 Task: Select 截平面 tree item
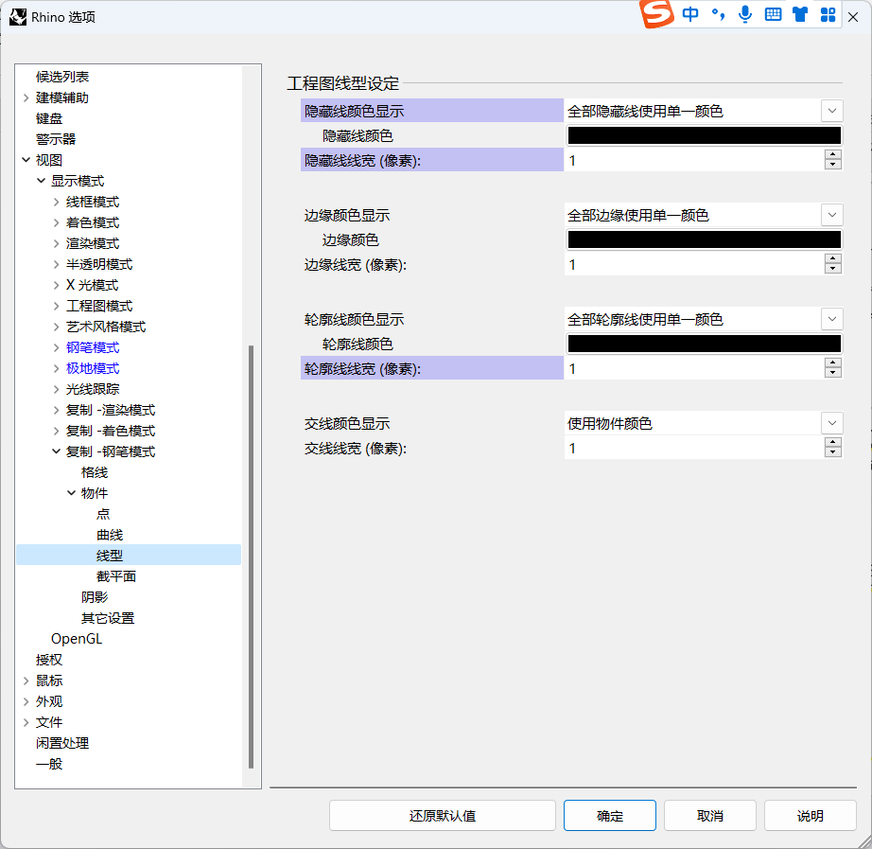pyautogui.click(x=116, y=576)
